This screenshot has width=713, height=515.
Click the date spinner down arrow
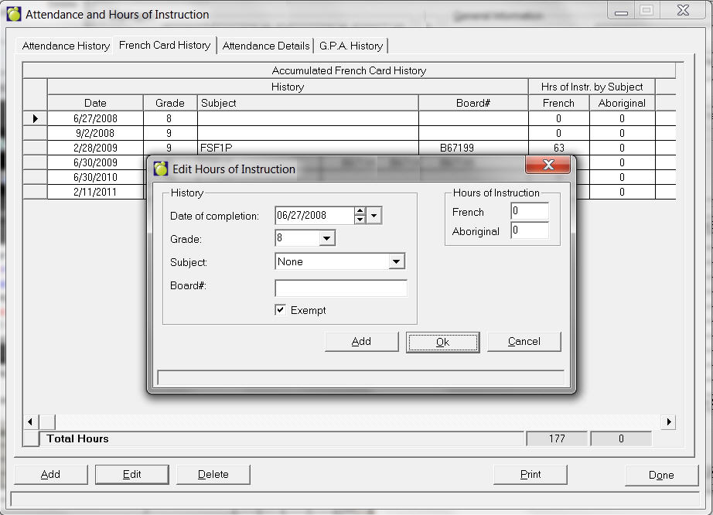(360, 220)
